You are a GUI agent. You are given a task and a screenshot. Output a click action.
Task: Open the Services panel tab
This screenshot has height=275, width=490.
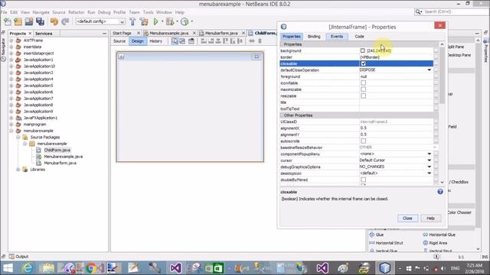pyautogui.click(x=44, y=34)
